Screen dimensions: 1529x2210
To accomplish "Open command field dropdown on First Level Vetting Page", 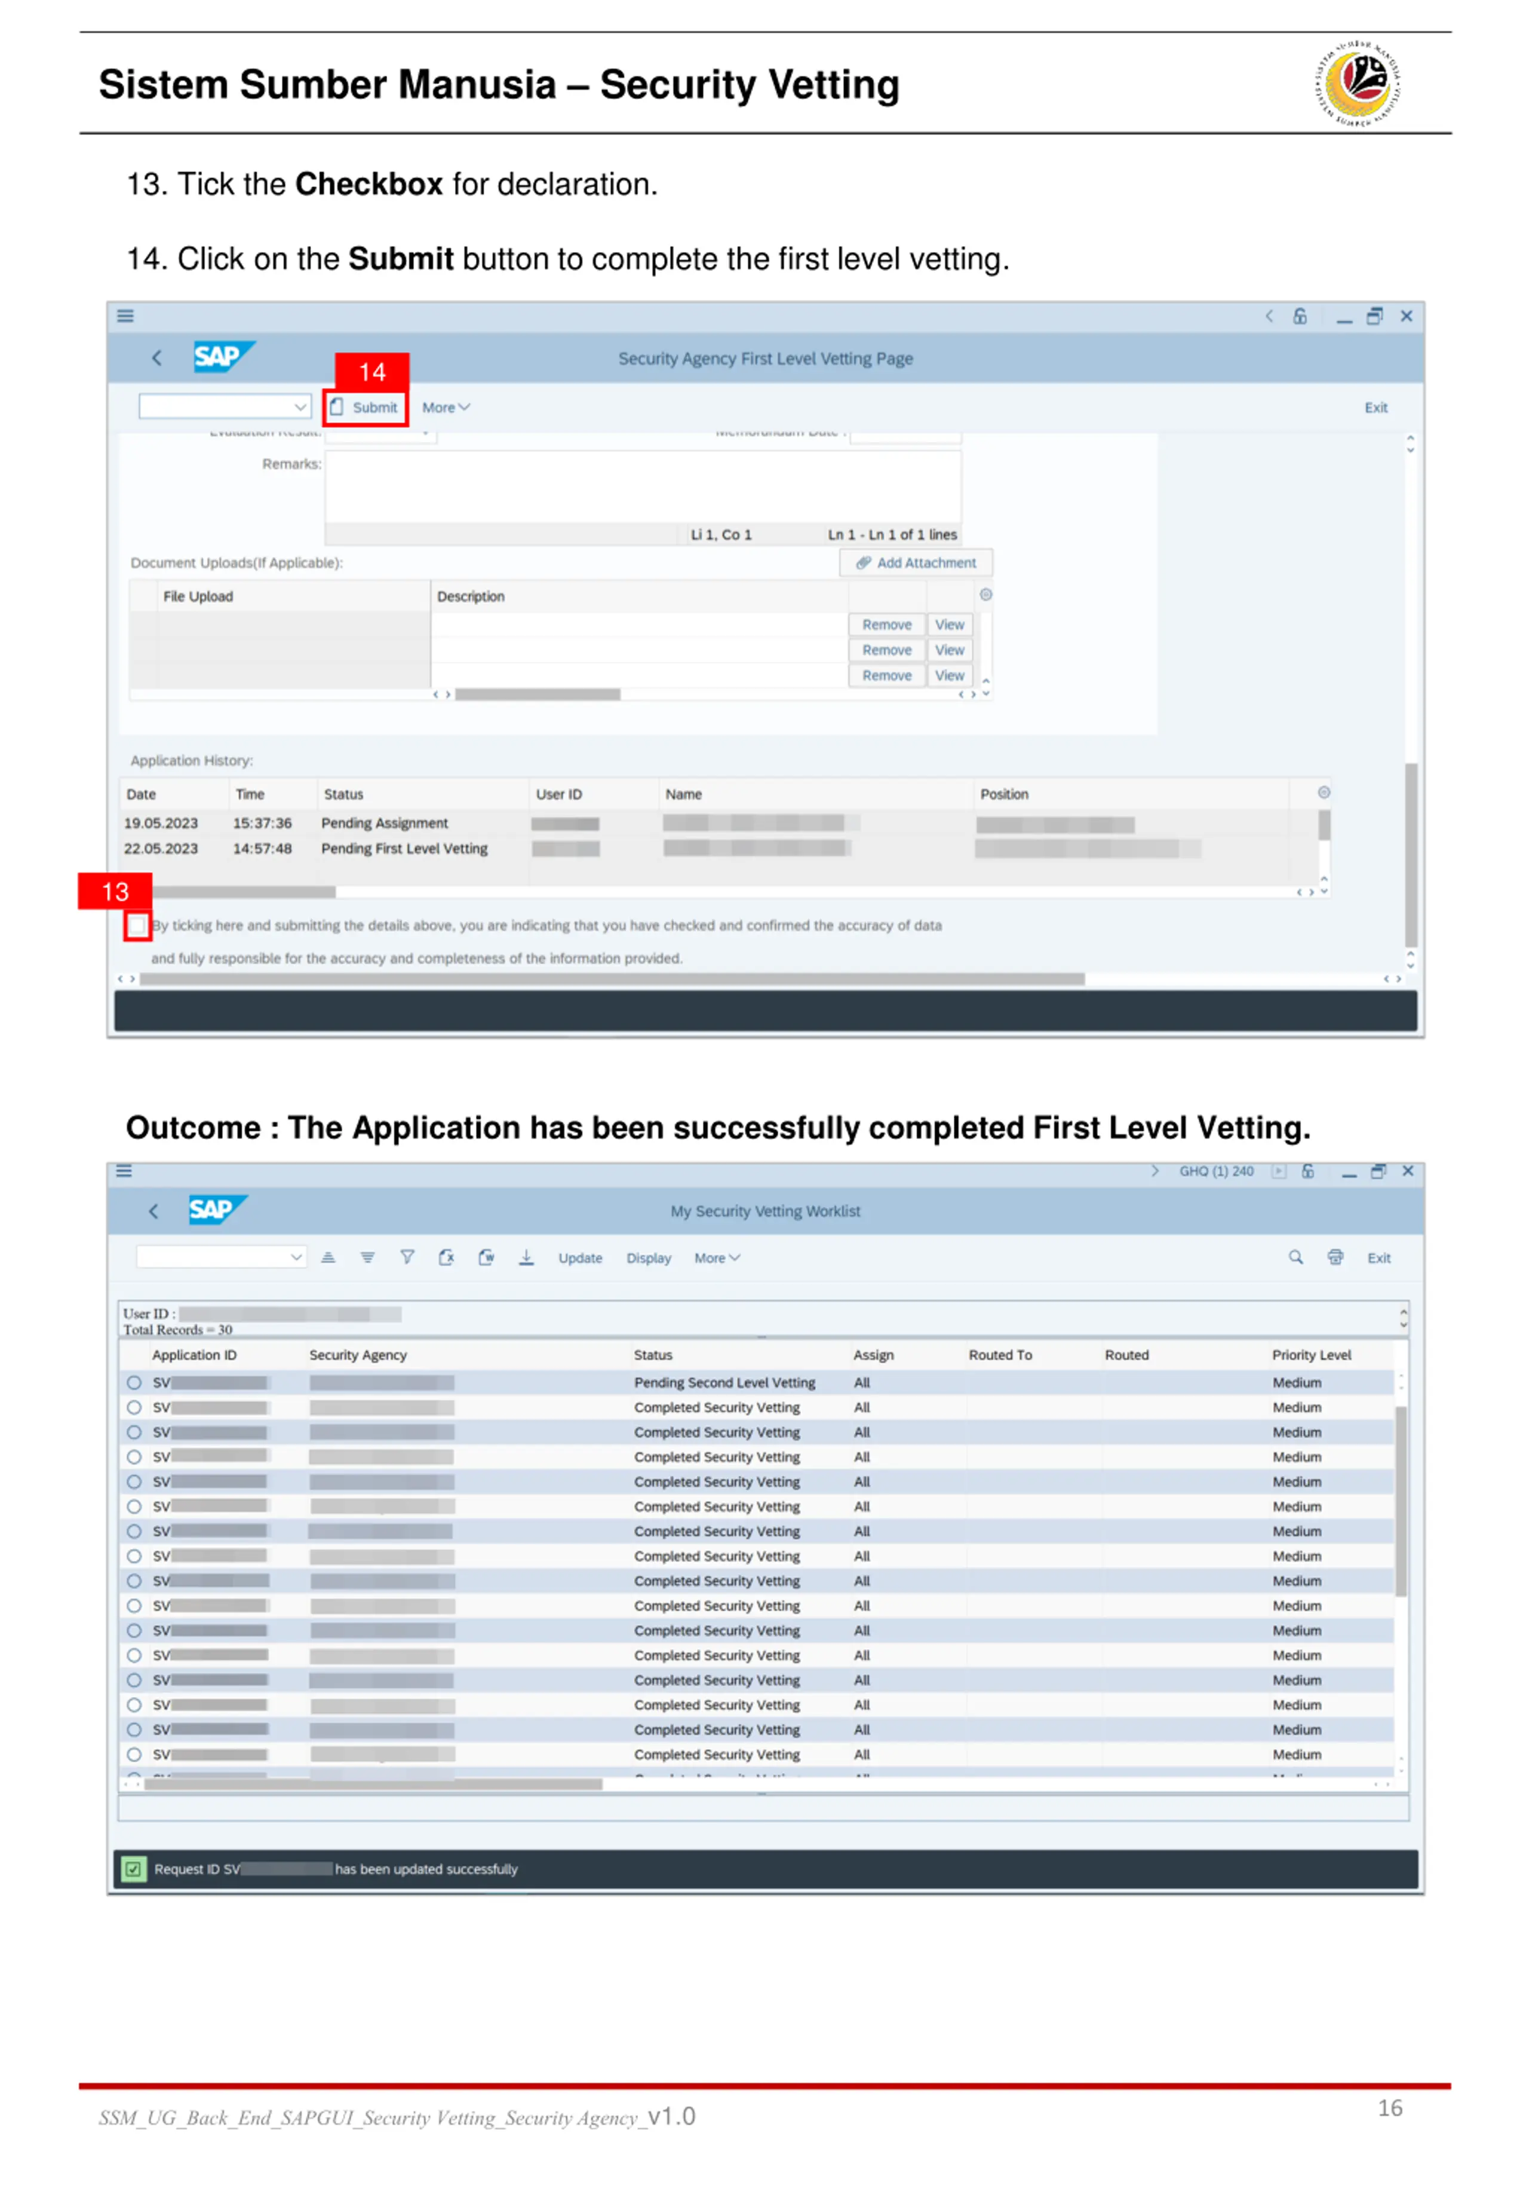I will [300, 406].
